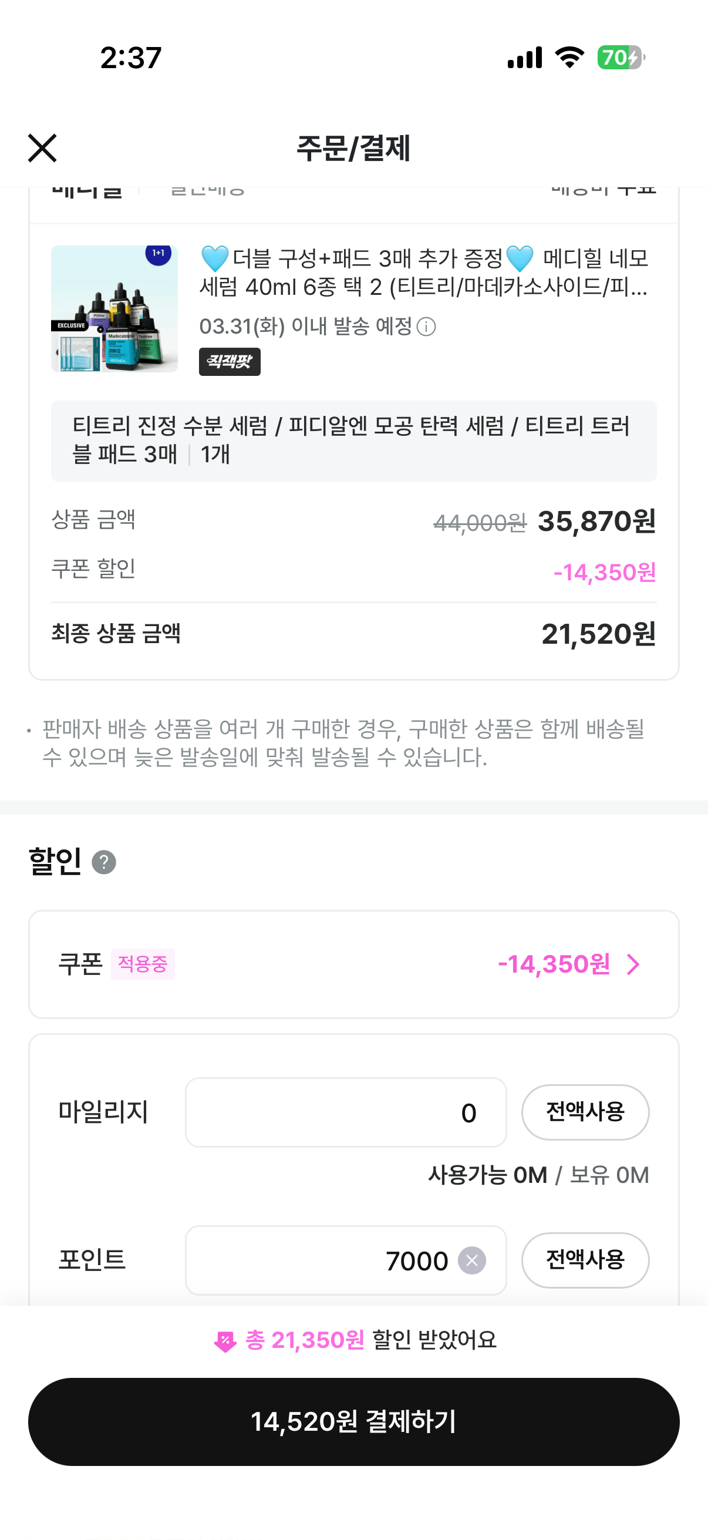Tap the 1+1 badge on product image
This screenshot has height=1540, width=708.
[x=159, y=254]
